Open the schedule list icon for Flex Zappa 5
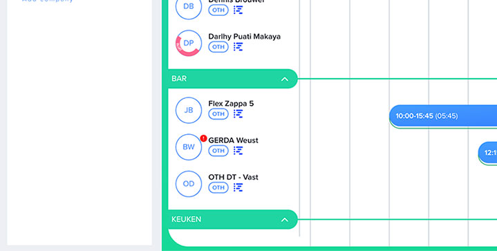Viewport: 497px width, 251px height. coord(238,114)
